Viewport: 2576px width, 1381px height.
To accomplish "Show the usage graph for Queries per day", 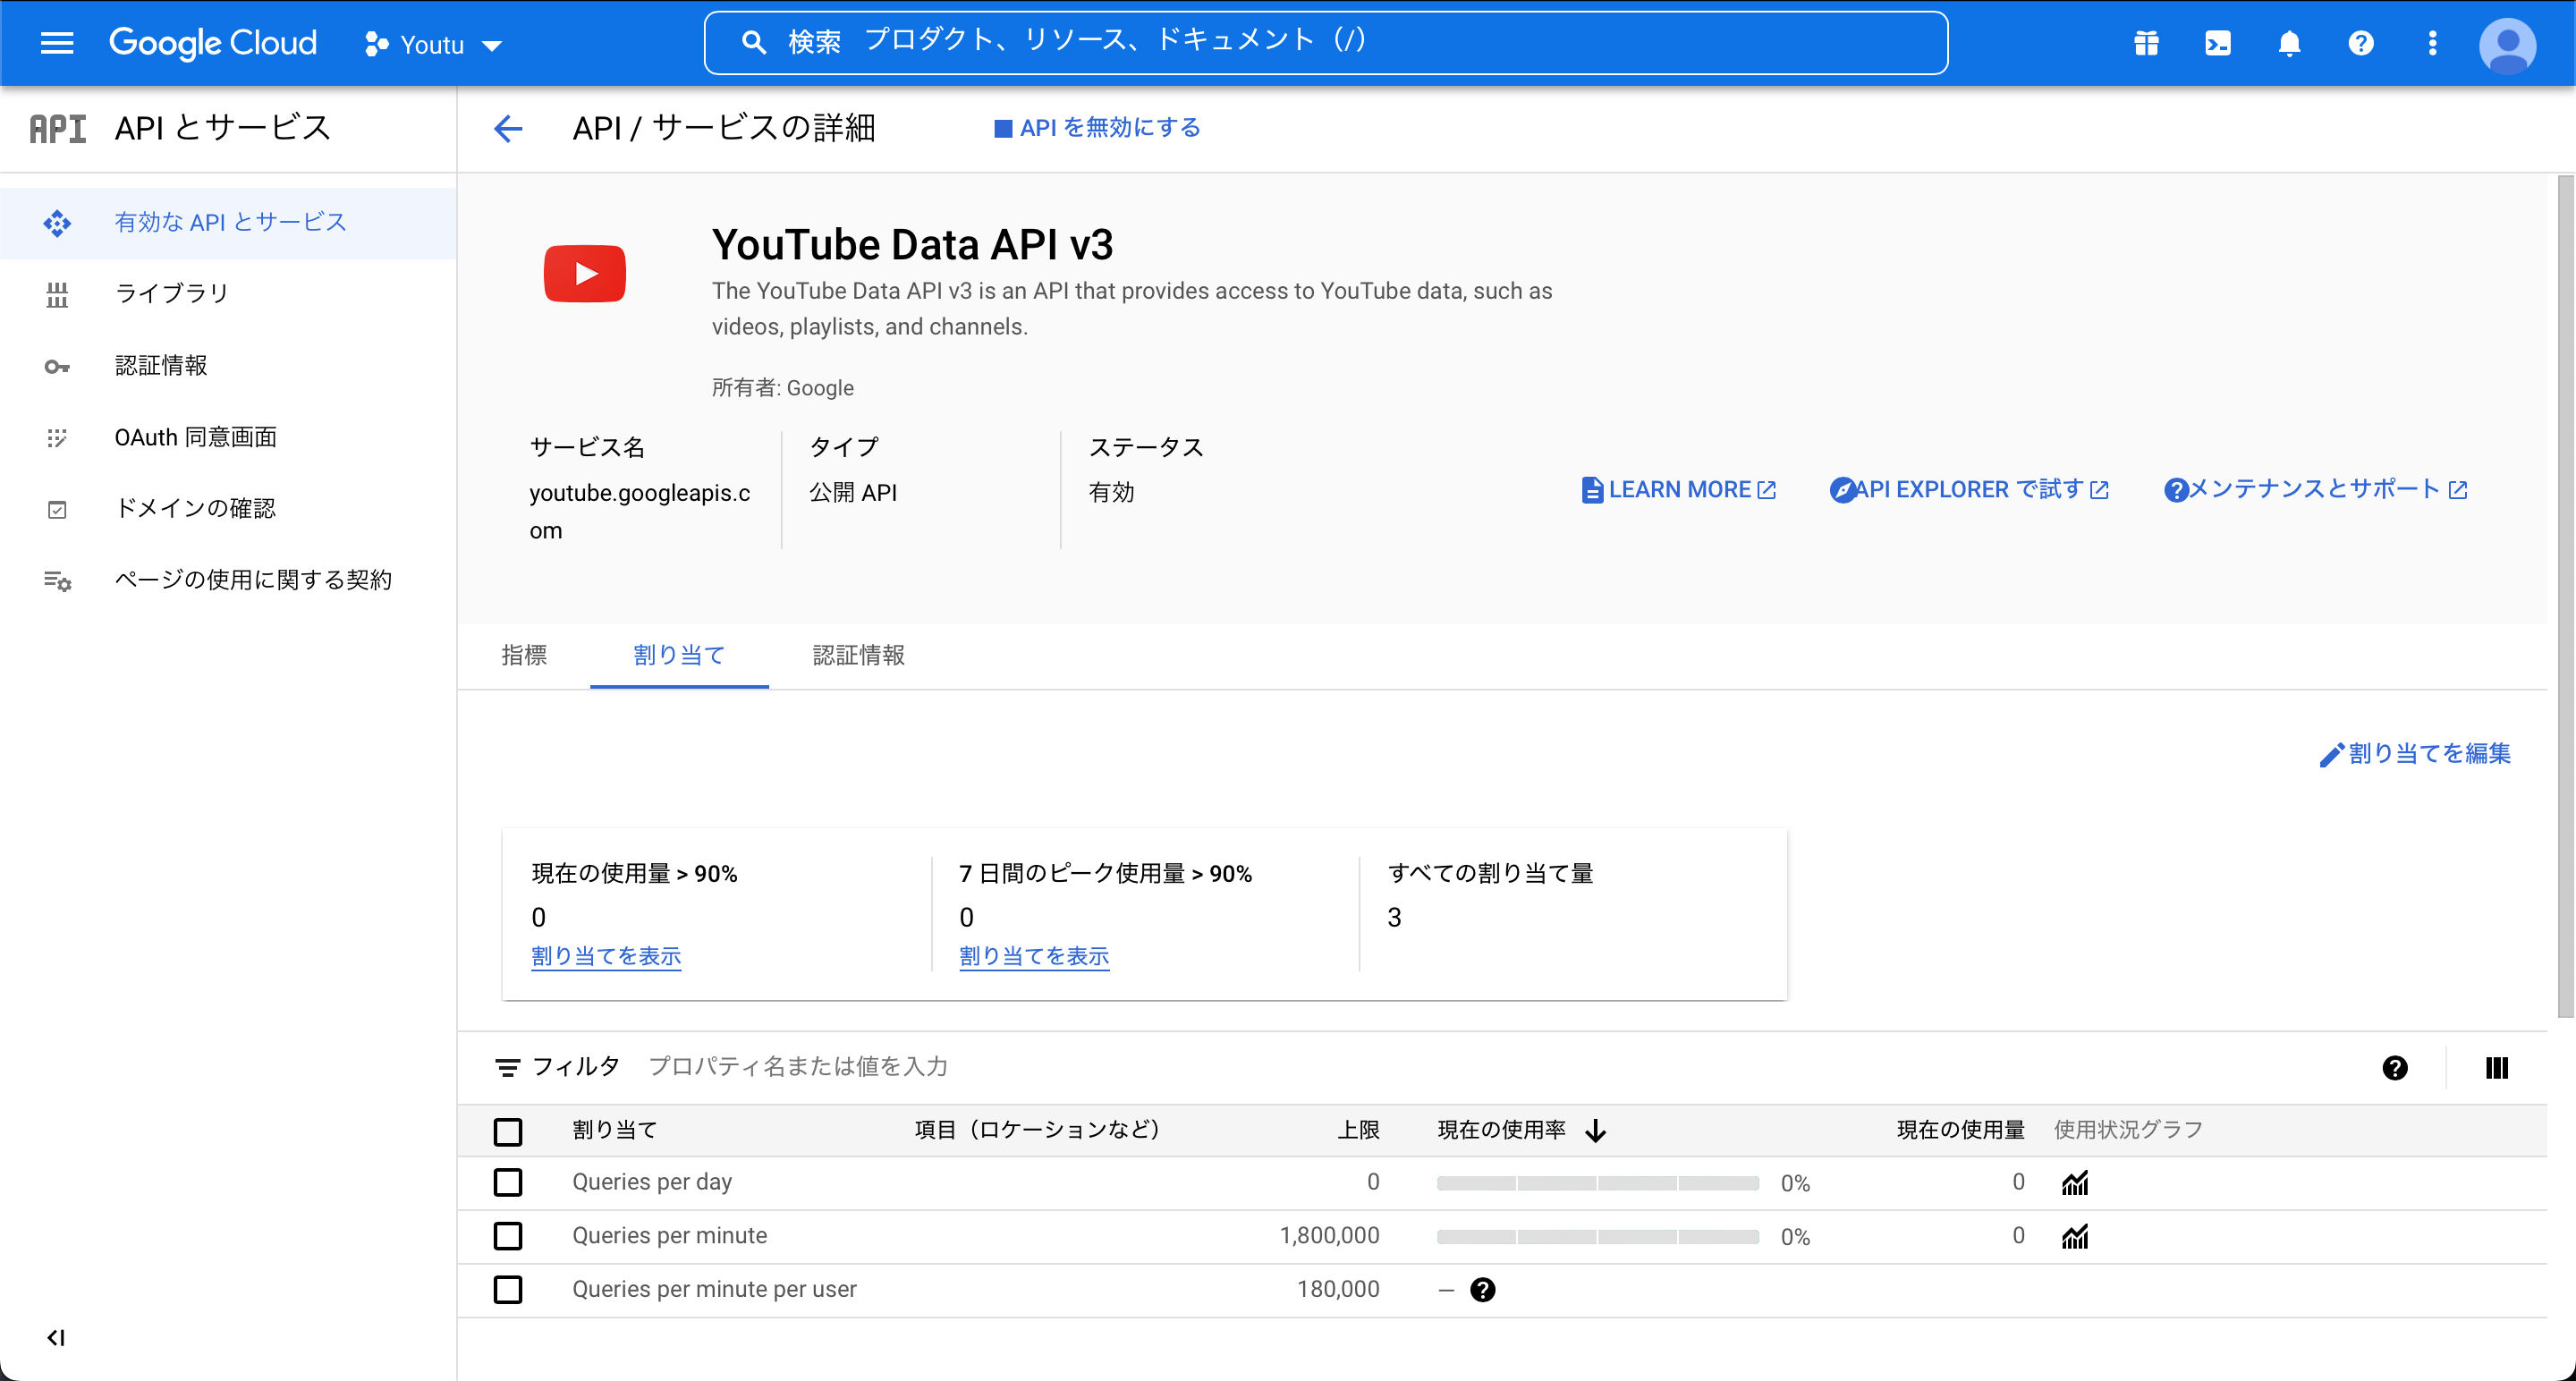I will [2075, 1183].
